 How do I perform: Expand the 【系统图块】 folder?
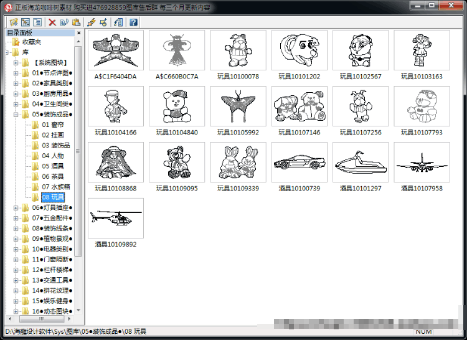pyautogui.click(x=16, y=62)
